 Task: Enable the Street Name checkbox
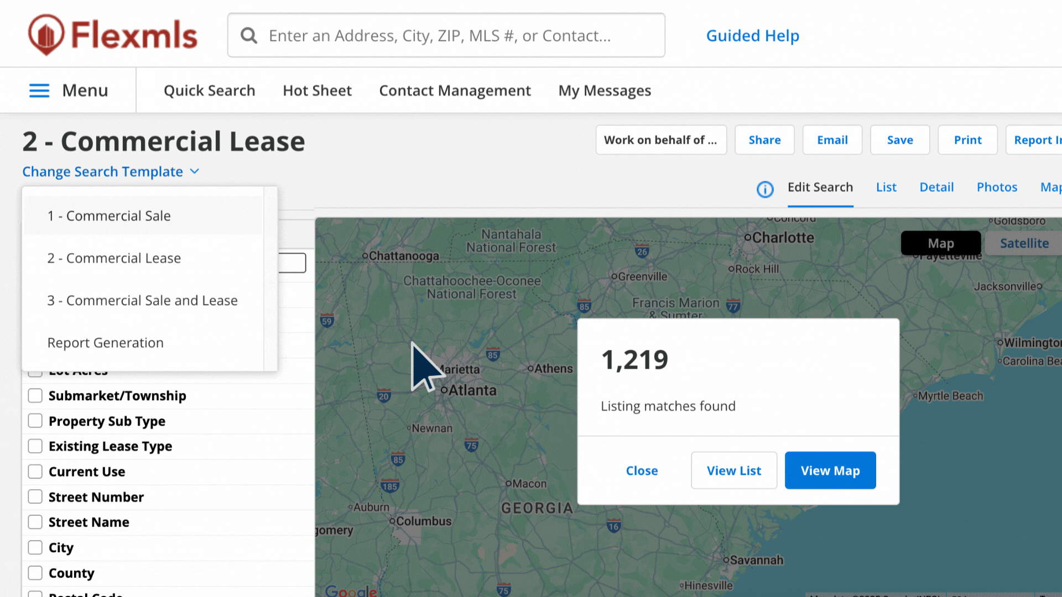click(35, 522)
